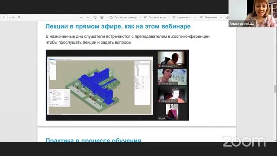Click Анастасия speaker video tile
Image resolution: width=277 pixels, height=156 pixels.
pyautogui.click(x=253, y=13)
